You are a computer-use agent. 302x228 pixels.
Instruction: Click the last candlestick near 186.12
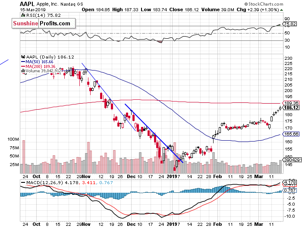280,108
